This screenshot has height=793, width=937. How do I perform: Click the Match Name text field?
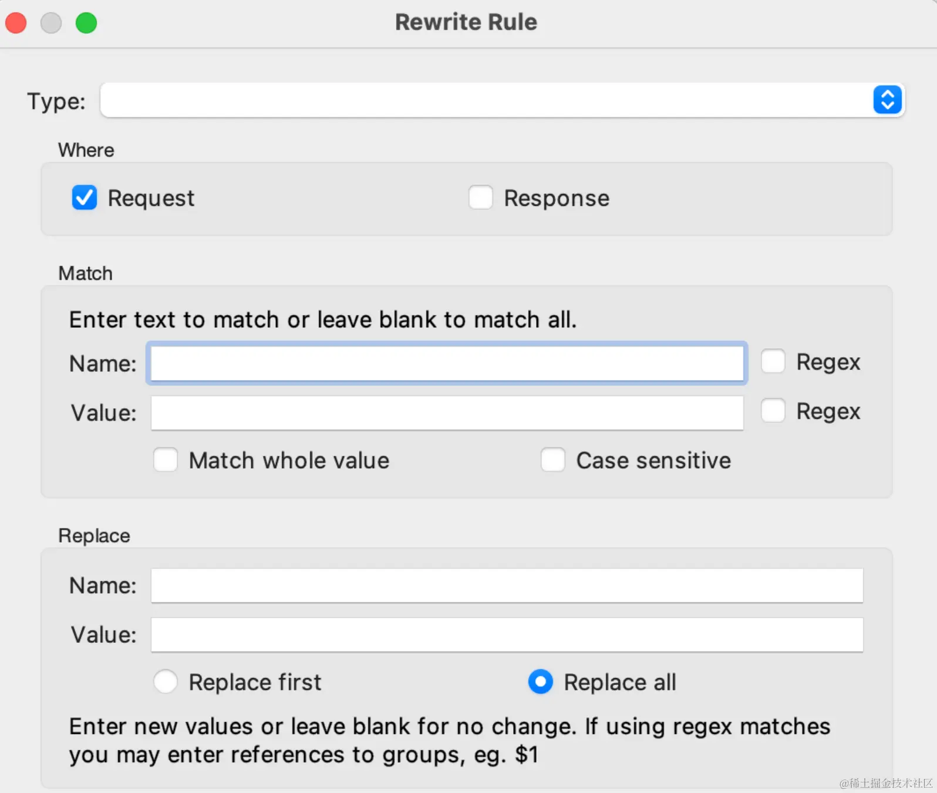(447, 363)
